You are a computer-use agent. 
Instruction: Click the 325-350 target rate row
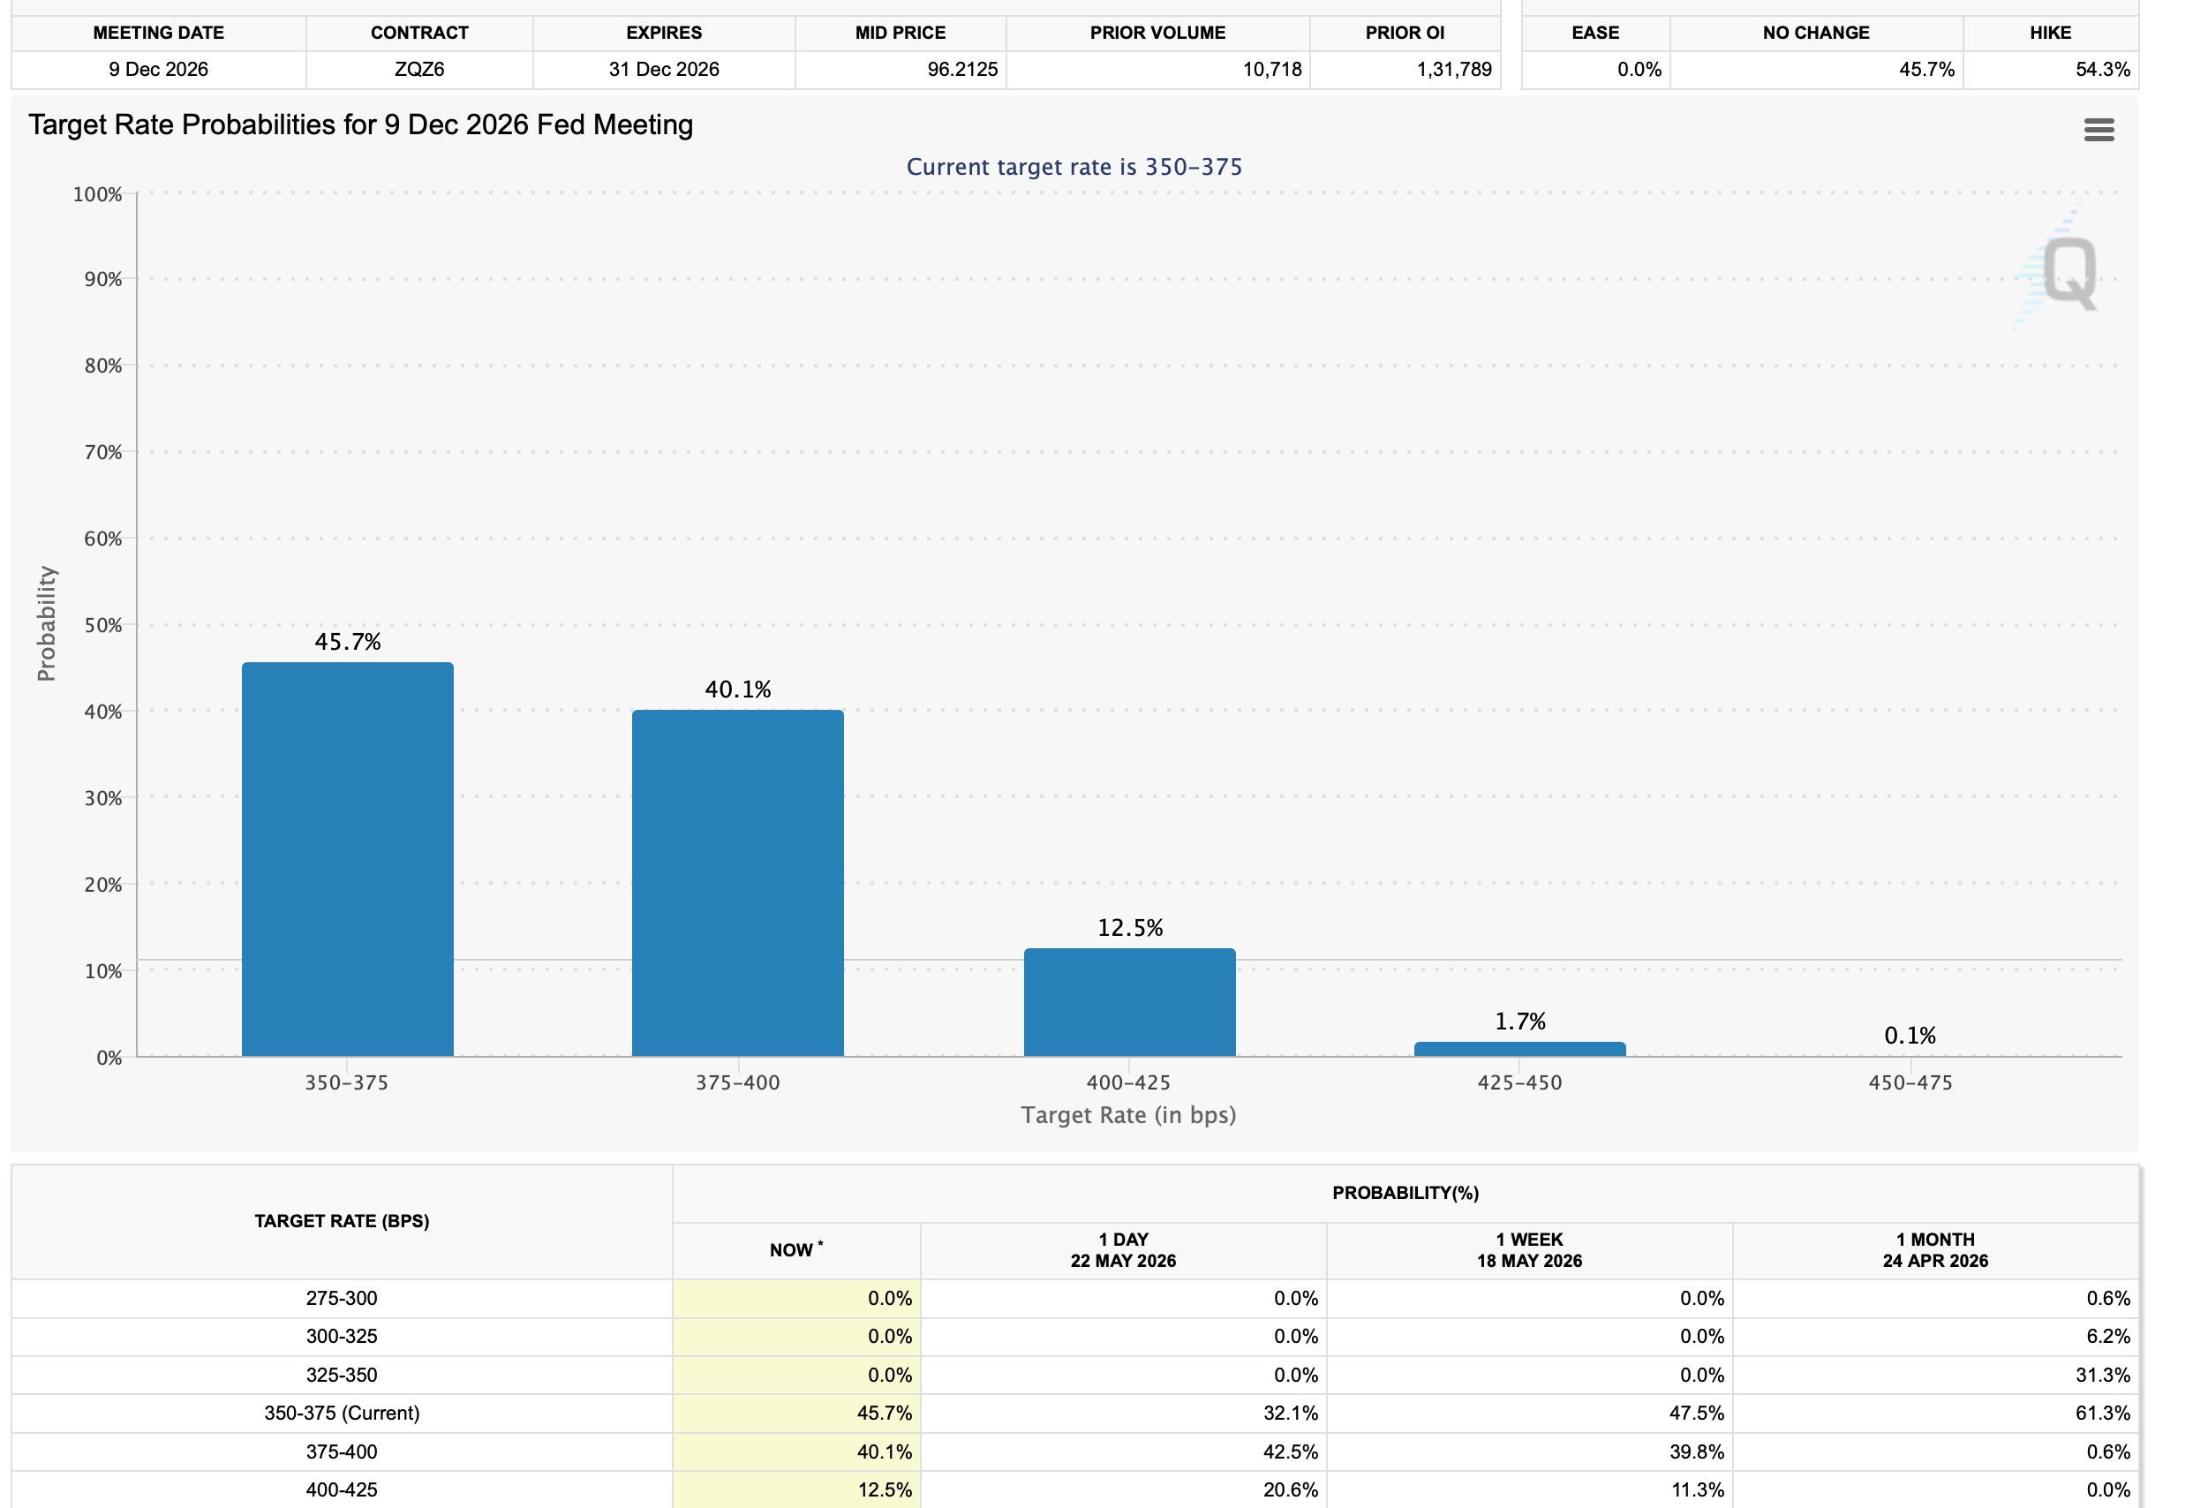tap(1075, 1376)
